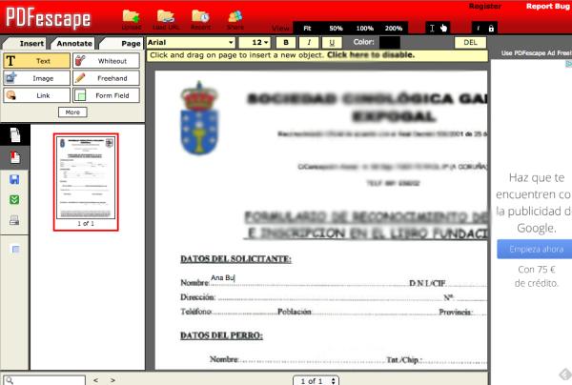Click the Load URL folder icon

(166, 16)
